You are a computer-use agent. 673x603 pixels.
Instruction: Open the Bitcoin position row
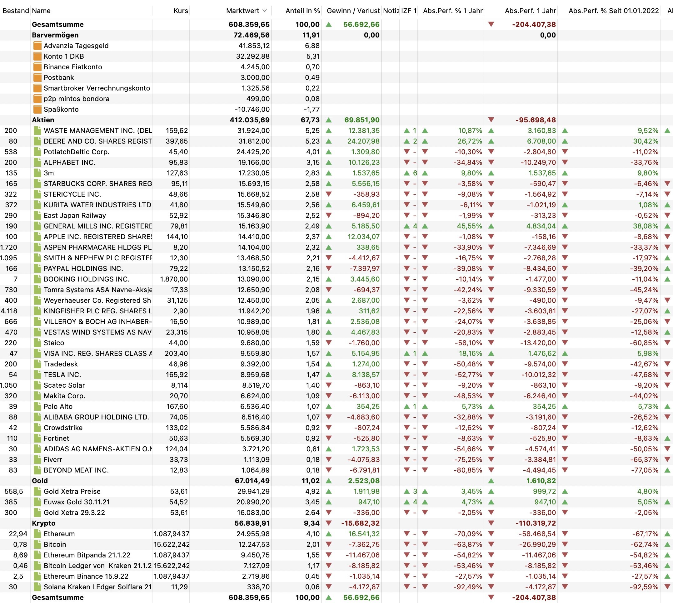tap(55, 544)
